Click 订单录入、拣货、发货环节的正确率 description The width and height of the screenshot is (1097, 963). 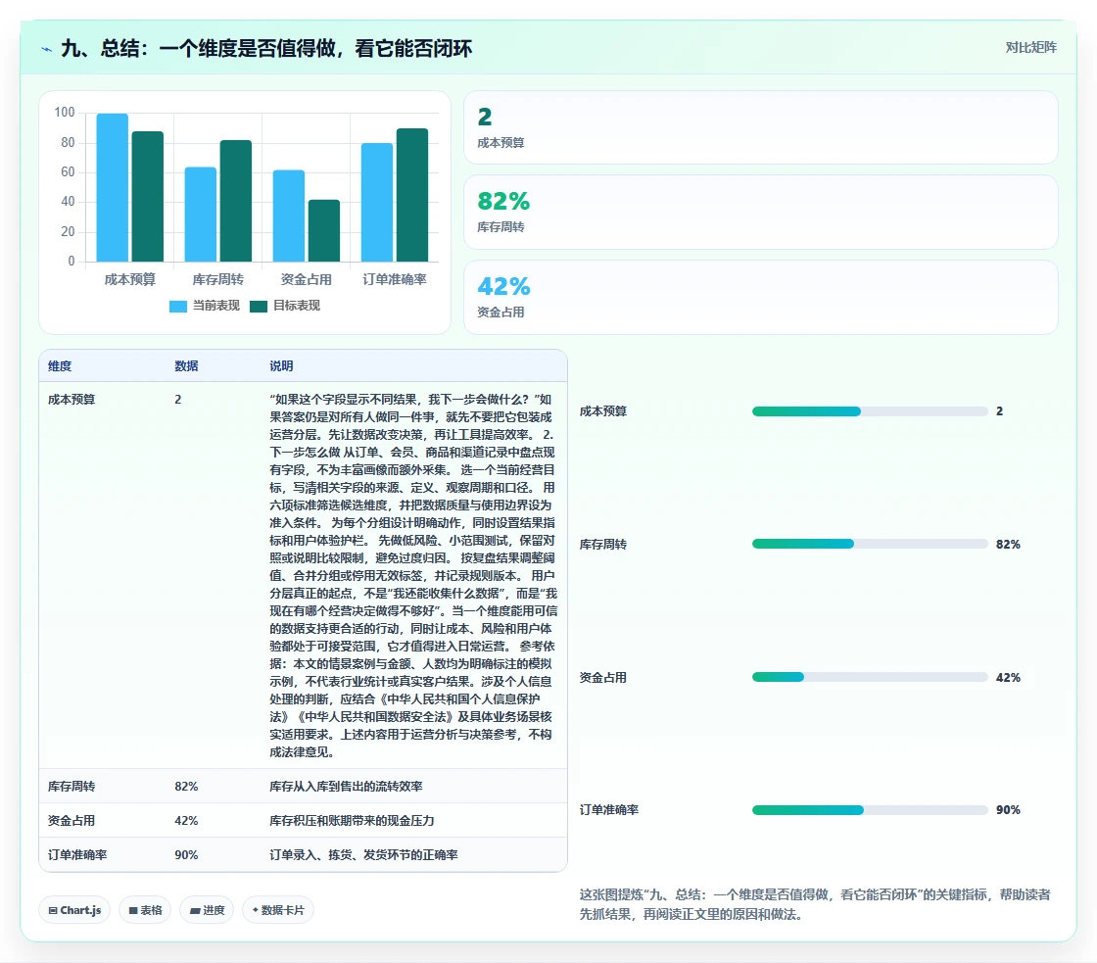point(363,855)
